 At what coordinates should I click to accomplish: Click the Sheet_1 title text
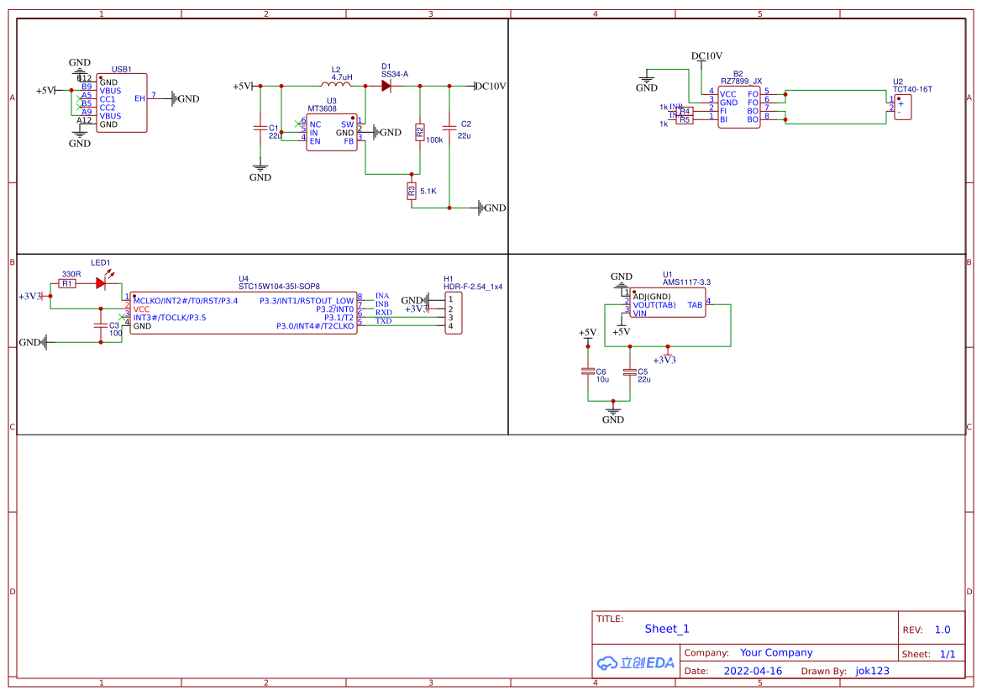click(x=667, y=629)
